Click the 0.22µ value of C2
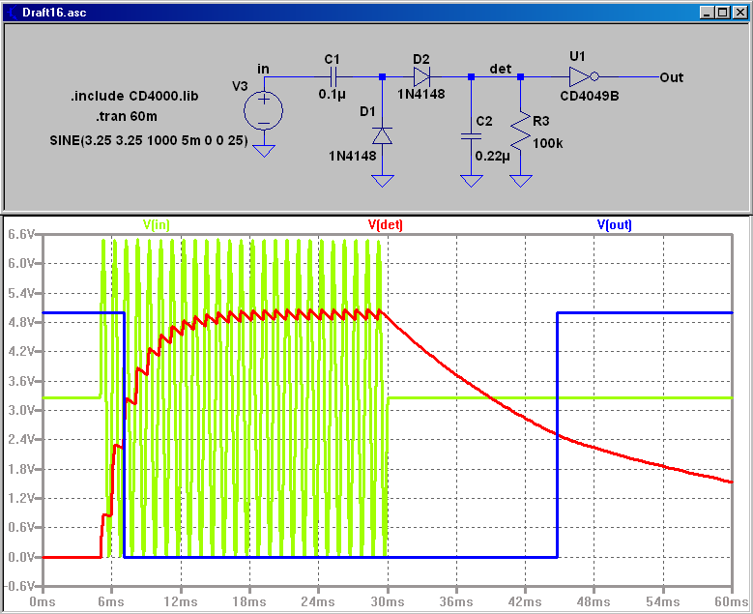Viewport: 753px width, 614px height. pyautogui.click(x=492, y=156)
